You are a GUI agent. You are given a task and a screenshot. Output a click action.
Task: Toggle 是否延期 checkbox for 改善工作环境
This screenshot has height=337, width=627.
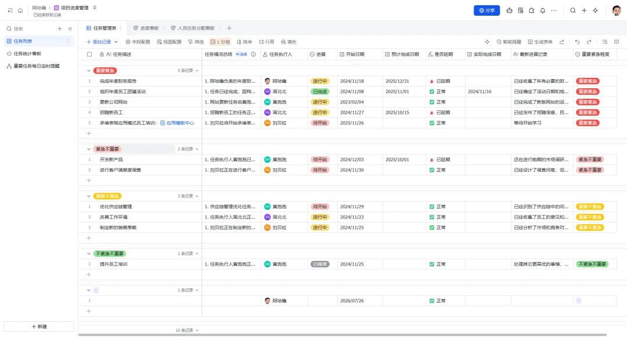pyautogui.click(x=432, y=217)
